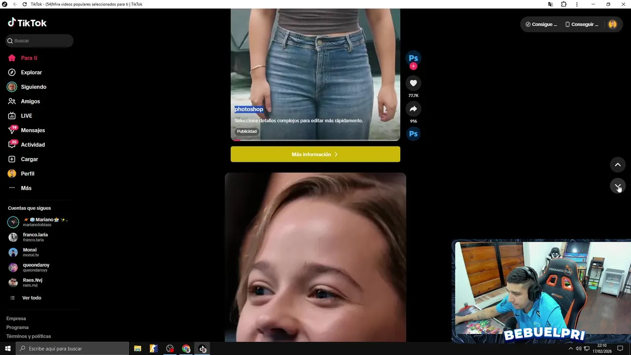This screenshot has width=631, height=355.
Task: Open the Cargar upload page
Action: click(29, 159)
